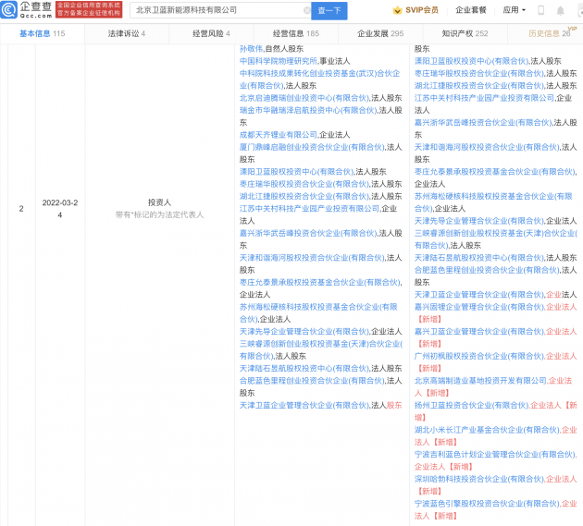Screen dimensions: 583x526
Task: Open 江苏中关村科技产业园 link in left column
Action: (309, 208)
